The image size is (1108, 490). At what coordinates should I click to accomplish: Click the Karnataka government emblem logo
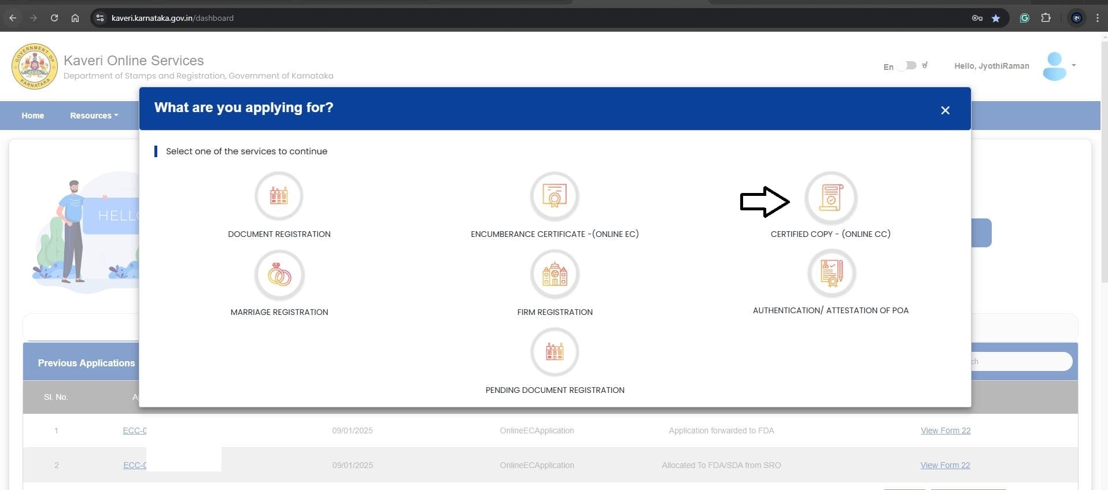pyautogui.click(x=35, y=66)
